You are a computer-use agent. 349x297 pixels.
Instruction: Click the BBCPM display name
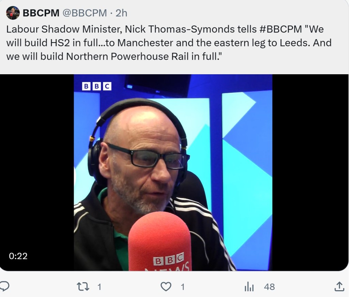tap(41, 13)
